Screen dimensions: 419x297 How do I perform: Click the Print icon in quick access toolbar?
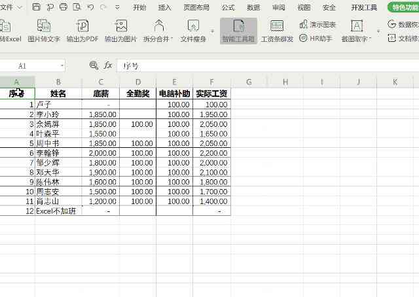(64, 7)
